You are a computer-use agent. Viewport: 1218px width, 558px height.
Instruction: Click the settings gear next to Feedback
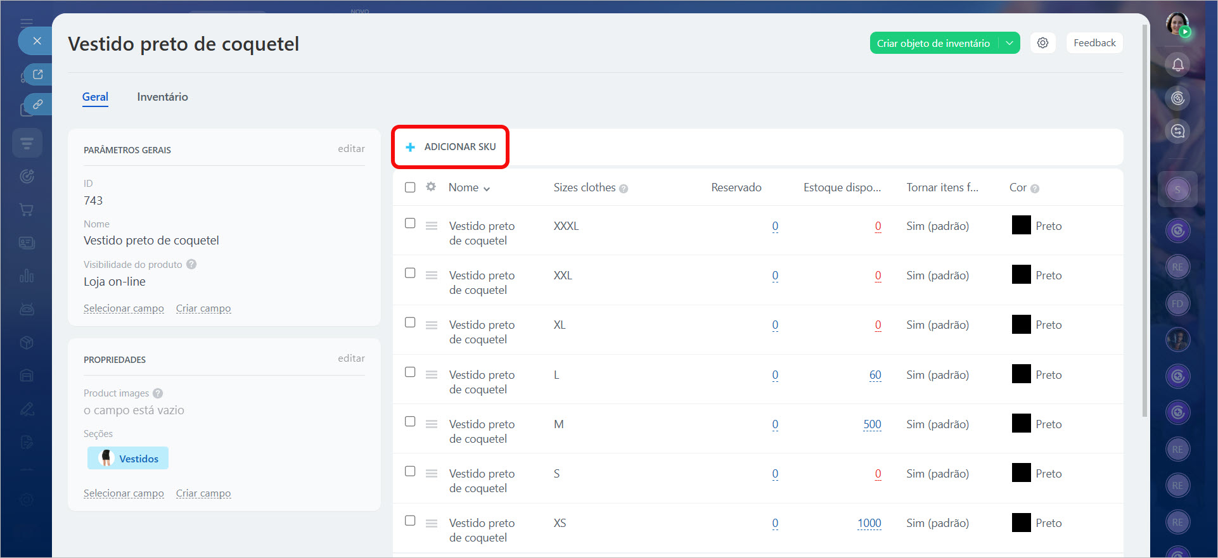[1042, 43]
